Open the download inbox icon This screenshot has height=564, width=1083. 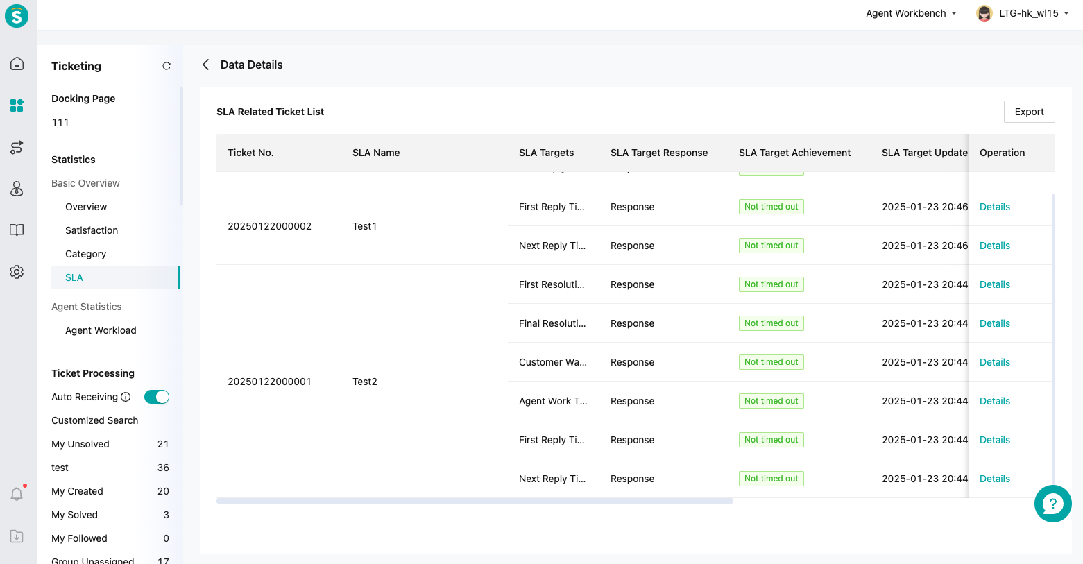17,536
